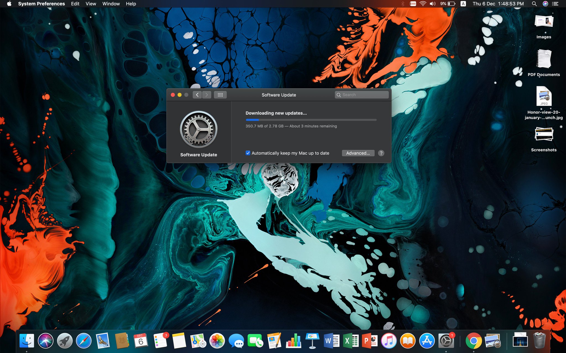Open Launchpad rocket icon in dock
566x353 pixels.
click(x=64, y=341)
